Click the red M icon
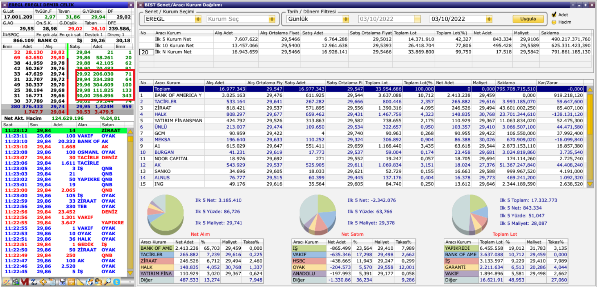Screen dimensions: 597x287 (25, 282)
